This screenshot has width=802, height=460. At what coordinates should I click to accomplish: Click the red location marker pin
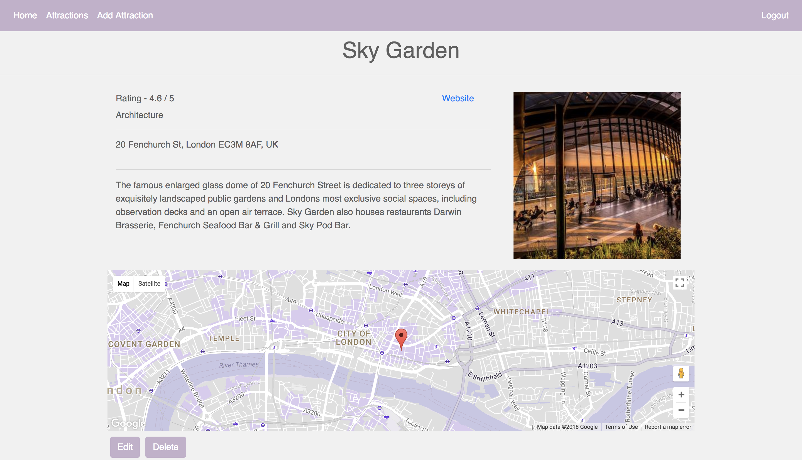[401, 337]
